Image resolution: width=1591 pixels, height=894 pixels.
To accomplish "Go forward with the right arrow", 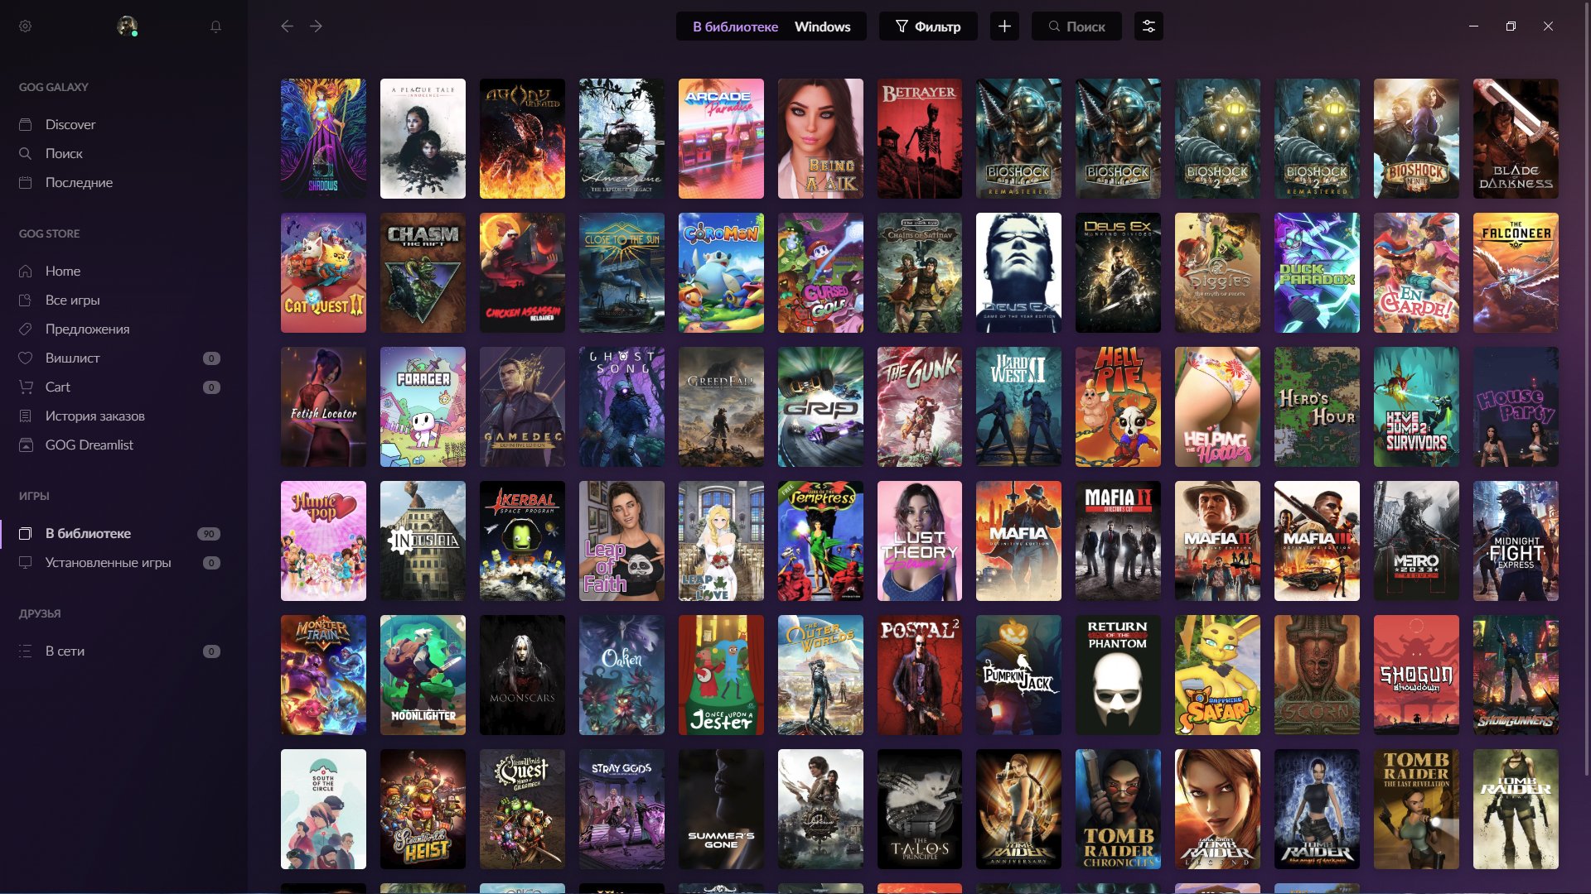I will 316,26.
